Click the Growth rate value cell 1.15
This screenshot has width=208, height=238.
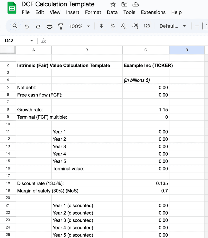coord(146,110)
